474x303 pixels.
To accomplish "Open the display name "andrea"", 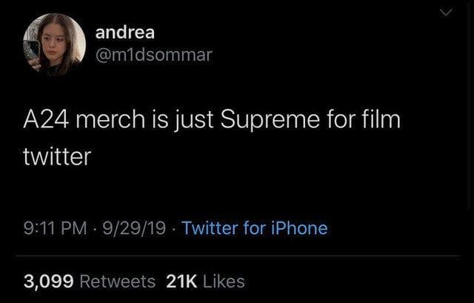I will pyautogui.click(x=125, y=32).
